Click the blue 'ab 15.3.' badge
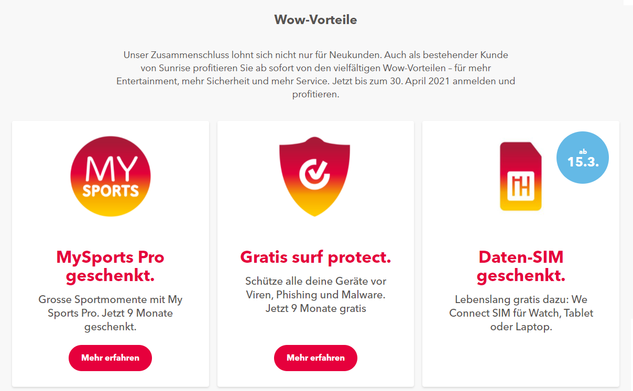 click(582, 158)
